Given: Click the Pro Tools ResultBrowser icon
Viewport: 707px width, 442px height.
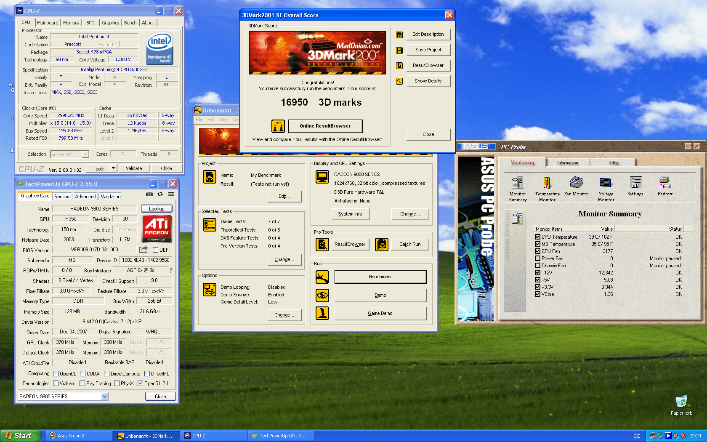Looking at the screenshot, I should coord(322,244).
